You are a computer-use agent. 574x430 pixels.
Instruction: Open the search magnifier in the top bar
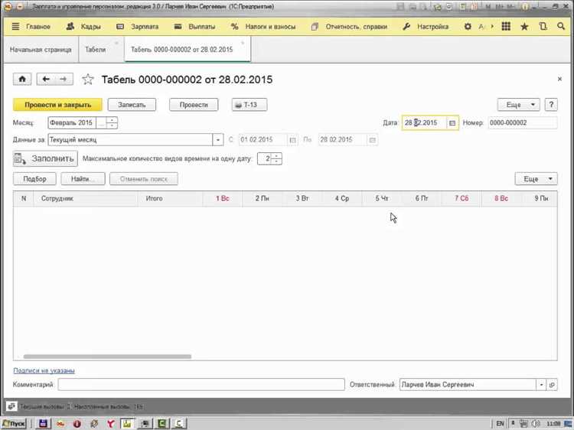click(561, 26)
